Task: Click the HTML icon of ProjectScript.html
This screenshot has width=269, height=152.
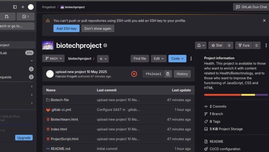Action: pos(48,139)
